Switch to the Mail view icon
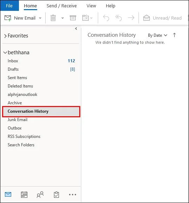The height and width of the screenshot is (203, 189). pyautogui.click(x=8, y=195)
